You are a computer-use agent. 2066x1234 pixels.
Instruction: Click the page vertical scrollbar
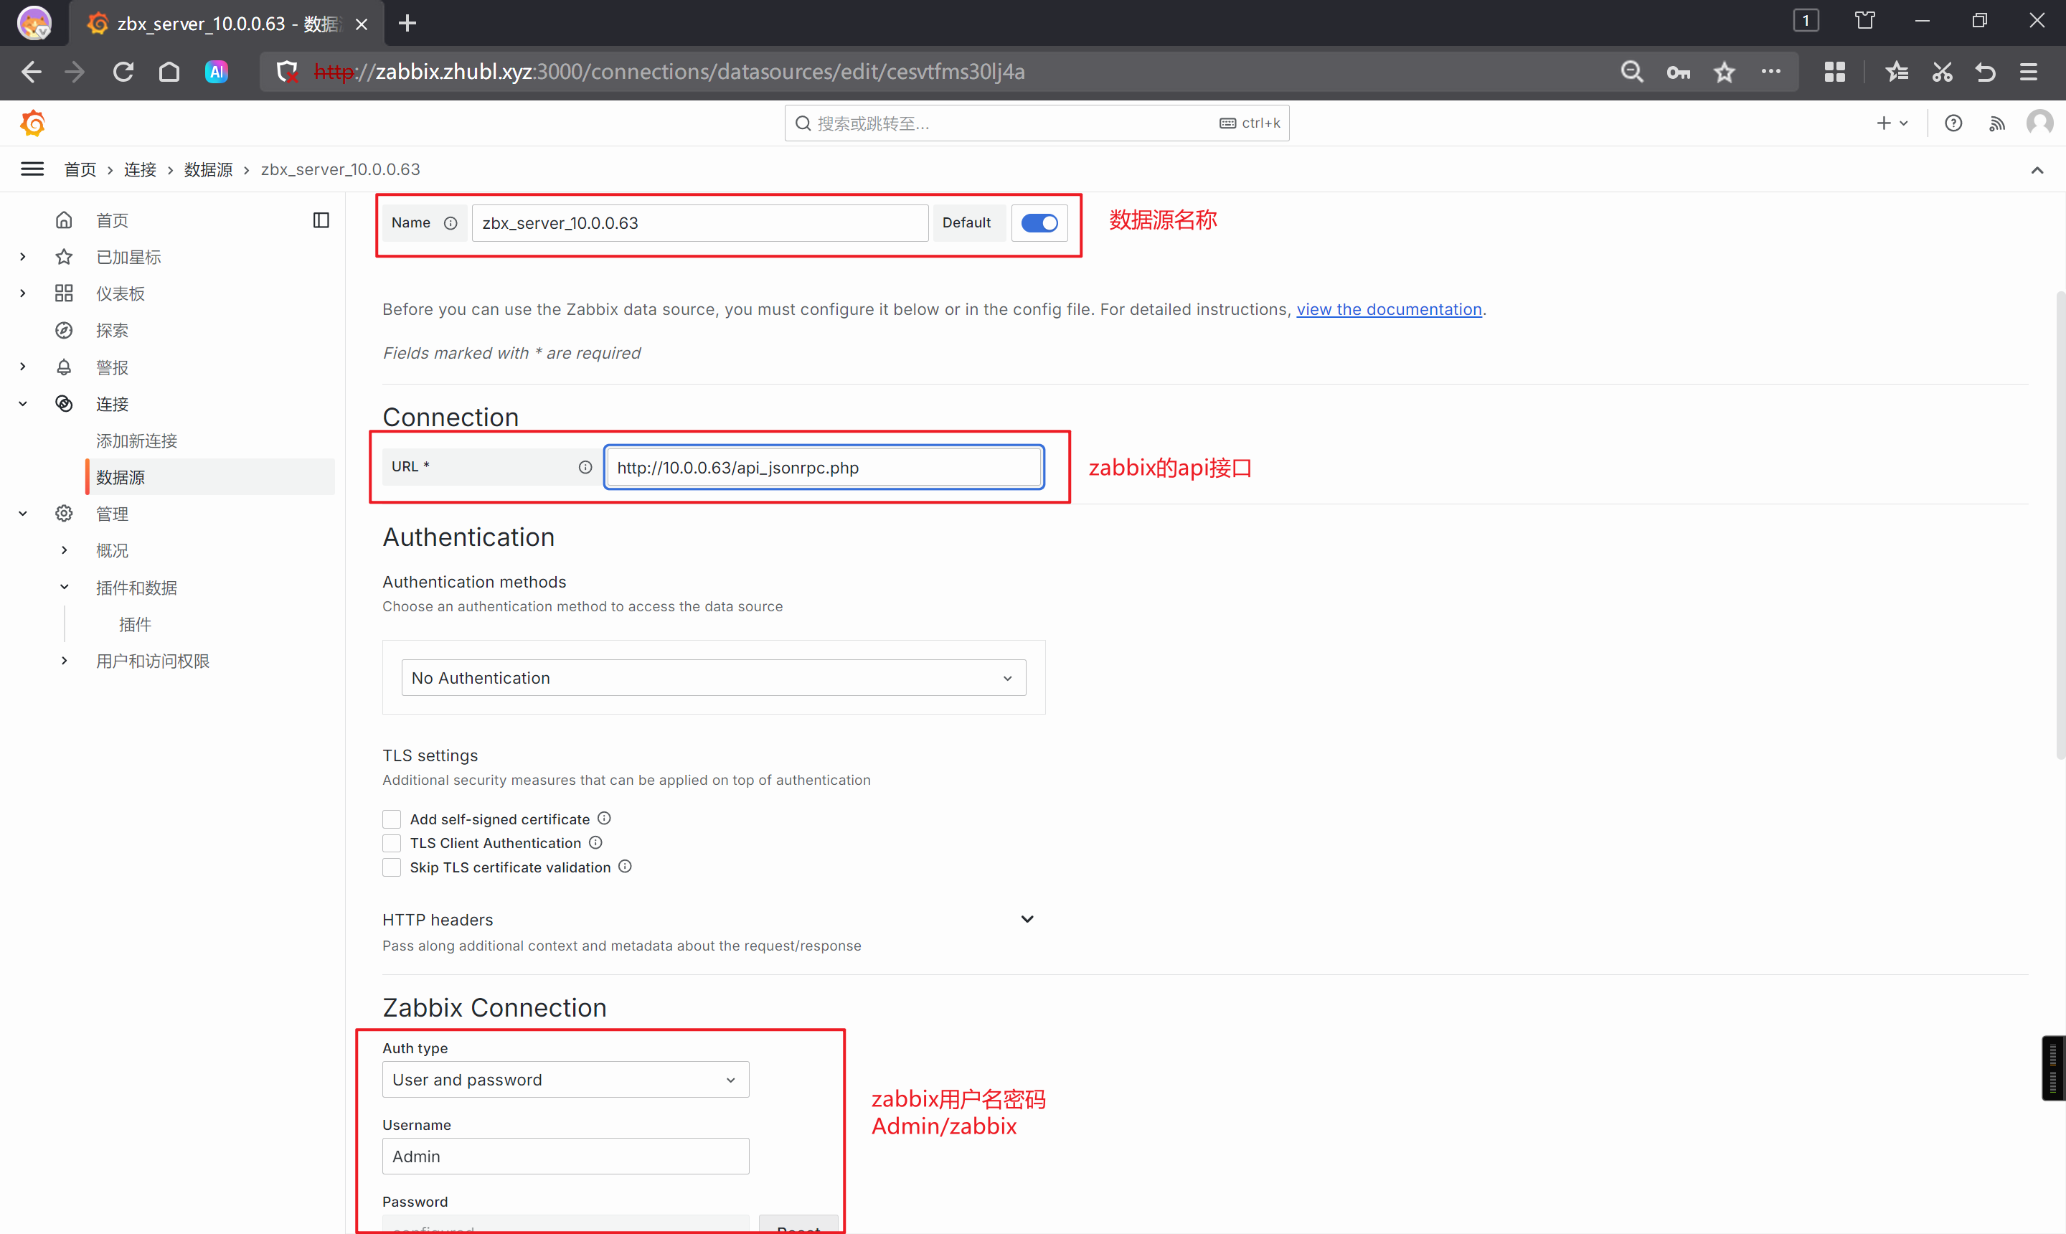tap(2060, 524)
